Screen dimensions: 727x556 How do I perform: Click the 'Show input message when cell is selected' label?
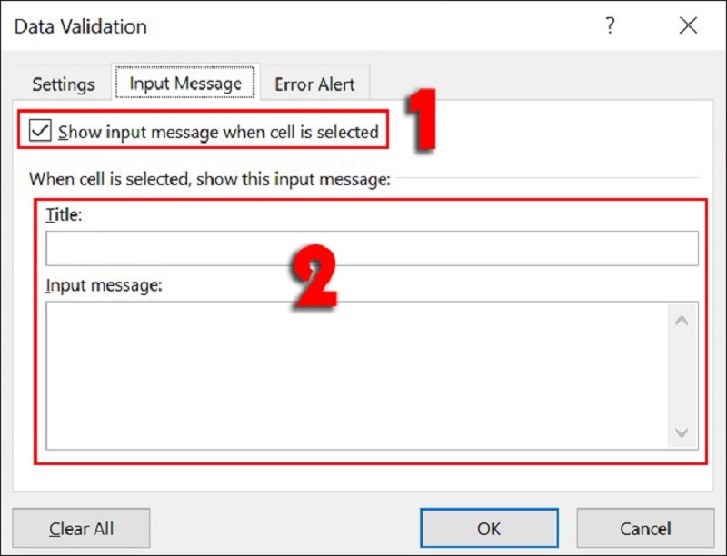pyautogui.click(x=218, y=132)
